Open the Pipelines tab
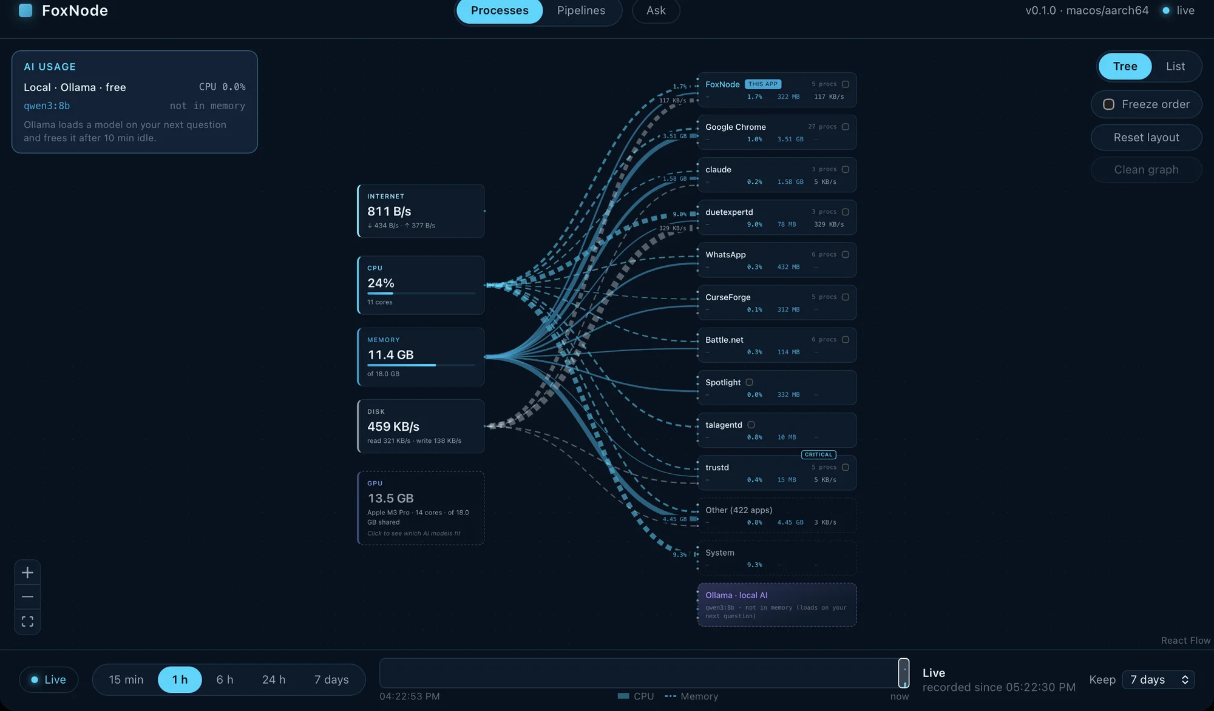 coord(581,10)
